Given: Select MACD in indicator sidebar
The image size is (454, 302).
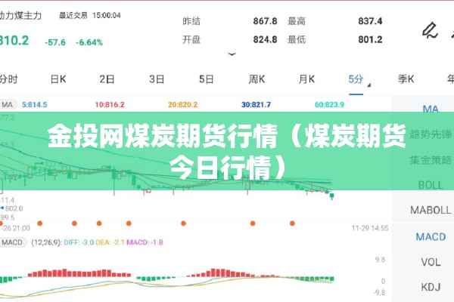Looking at the screenshot, I should tap(431, 237).
